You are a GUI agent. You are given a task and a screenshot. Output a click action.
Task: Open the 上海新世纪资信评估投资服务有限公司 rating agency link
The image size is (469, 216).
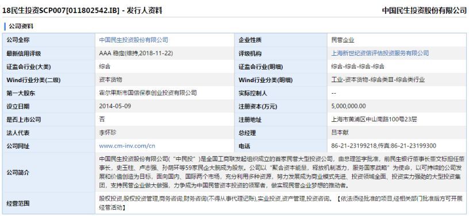tap(380, 53)
